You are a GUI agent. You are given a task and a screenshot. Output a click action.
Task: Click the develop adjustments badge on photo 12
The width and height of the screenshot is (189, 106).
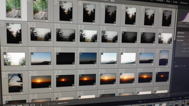coord(96,41)
